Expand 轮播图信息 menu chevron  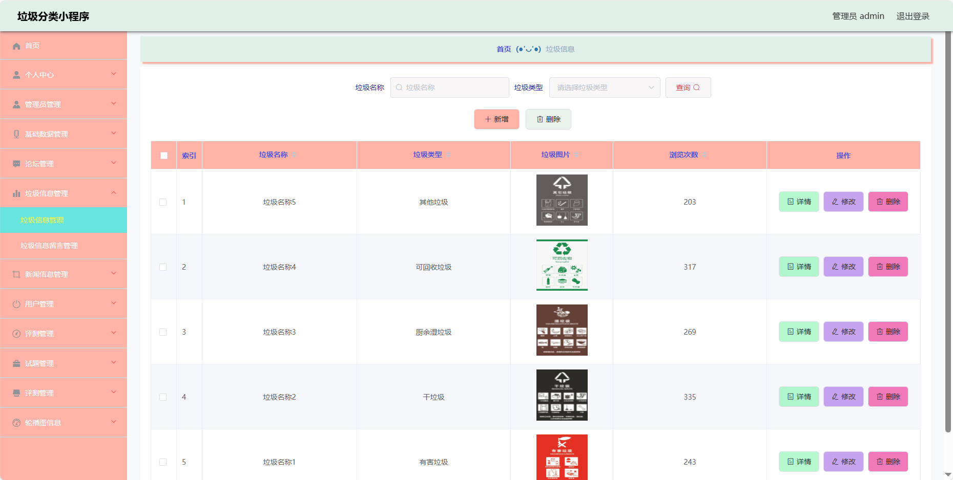114,422
